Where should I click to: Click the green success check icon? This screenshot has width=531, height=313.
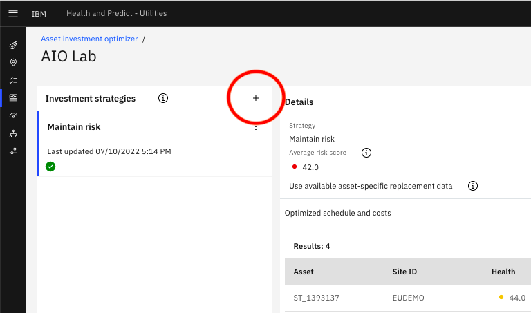click(50, 167)
